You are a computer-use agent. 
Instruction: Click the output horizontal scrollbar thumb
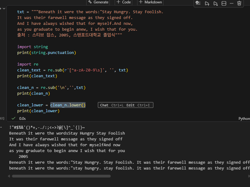pyautogui.click(x=61, y=176)
